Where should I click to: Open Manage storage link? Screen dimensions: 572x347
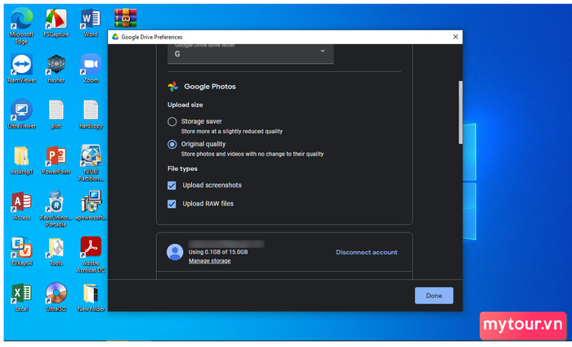click(209, 261)
